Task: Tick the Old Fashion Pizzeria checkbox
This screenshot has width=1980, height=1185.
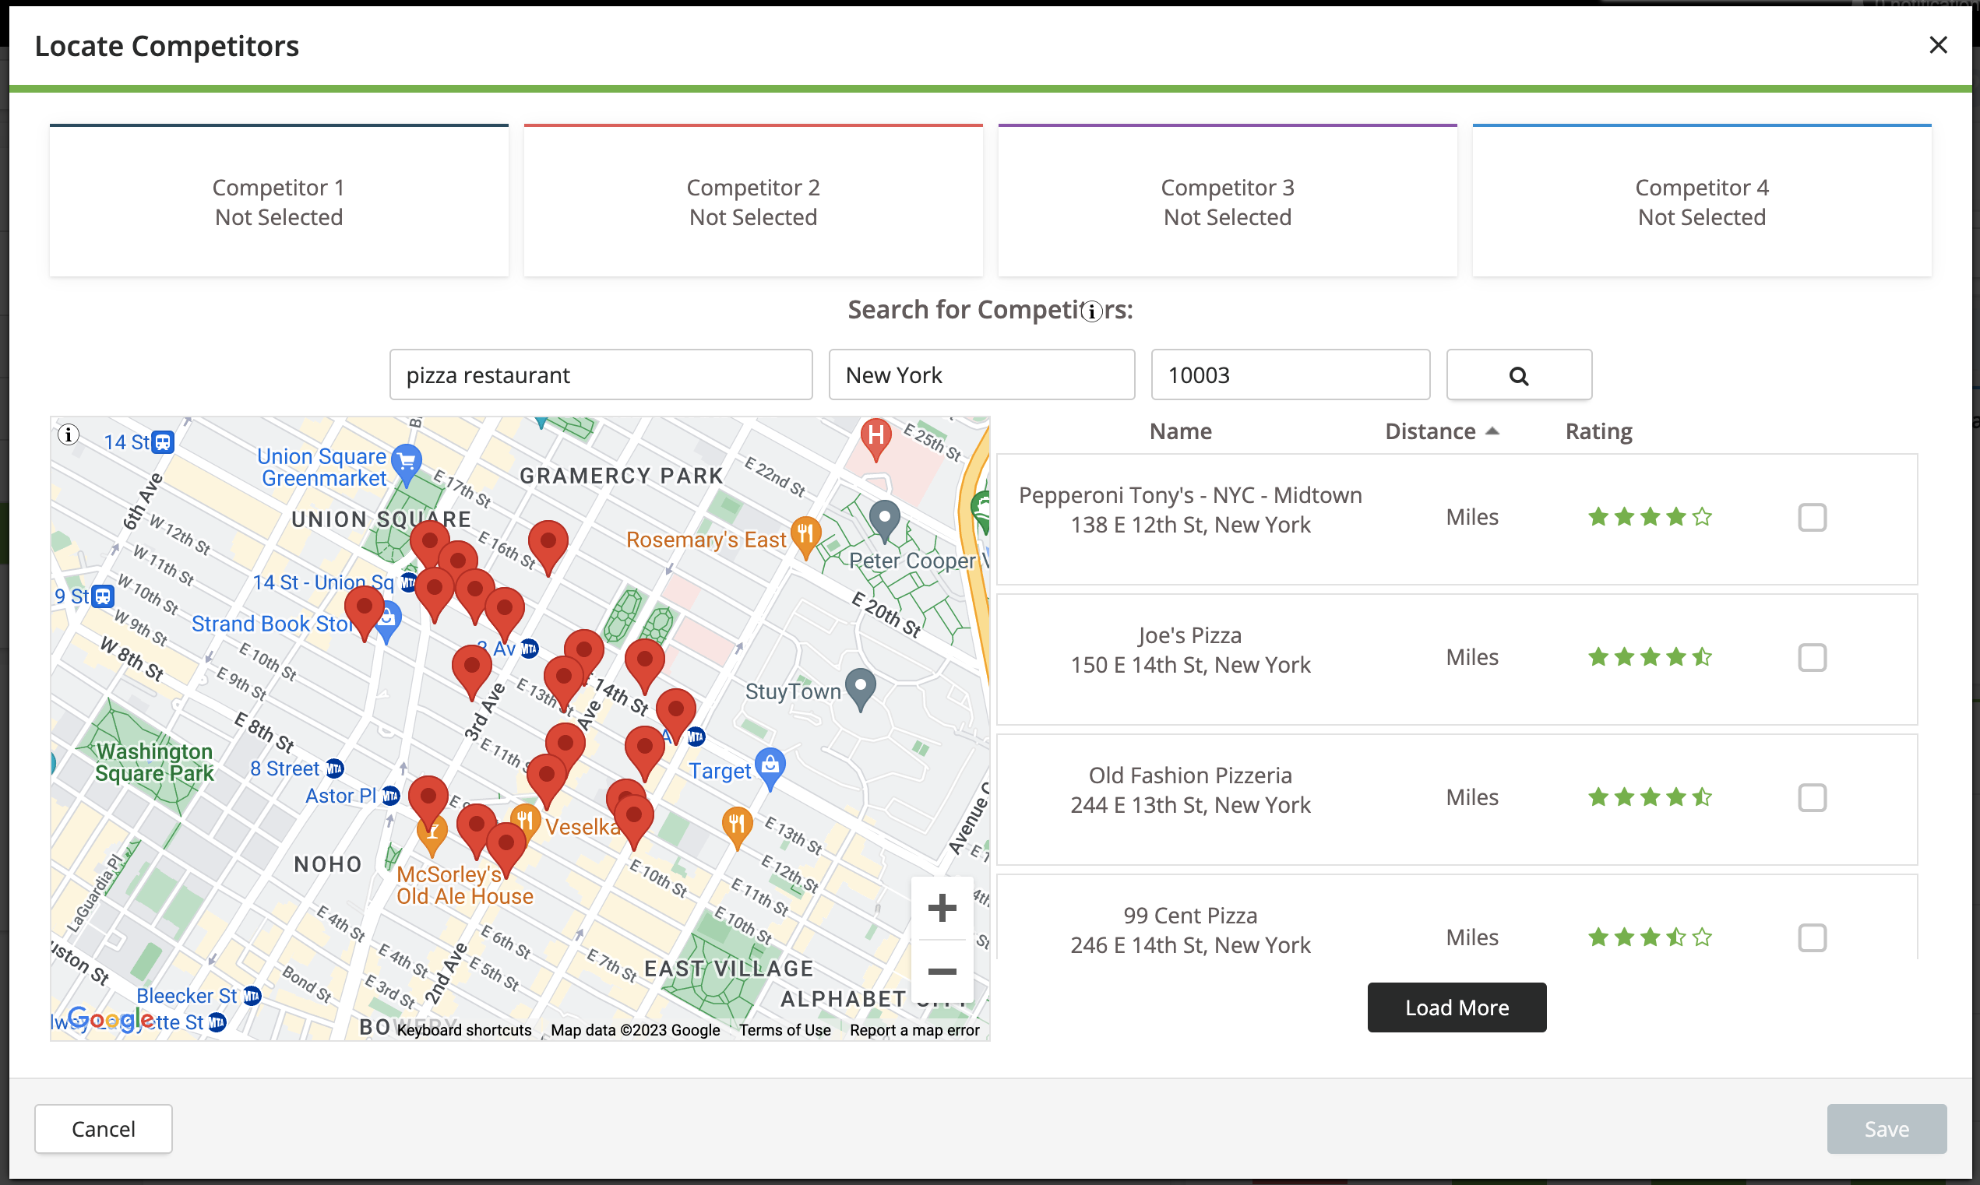Action: tap(1812, 798)
